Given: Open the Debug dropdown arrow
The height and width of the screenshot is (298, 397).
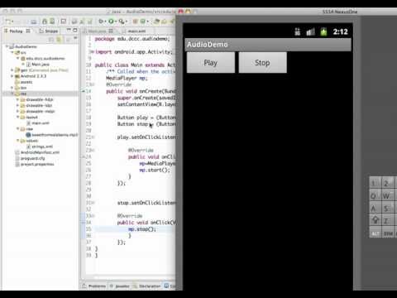Looking at the screenshot, I should coord(106,22).
